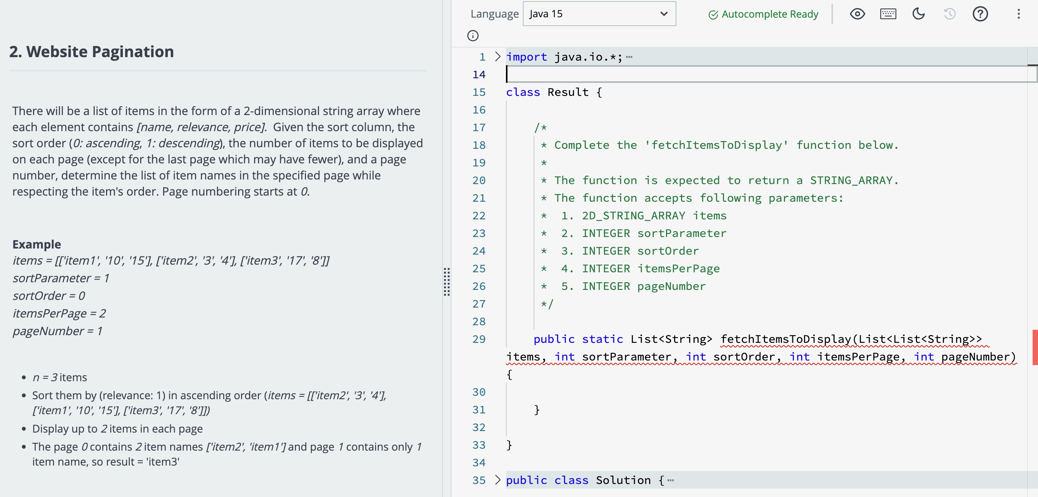Click the ellipsis after import java.io.*;
1038x497 pixels.
[630, 57]
